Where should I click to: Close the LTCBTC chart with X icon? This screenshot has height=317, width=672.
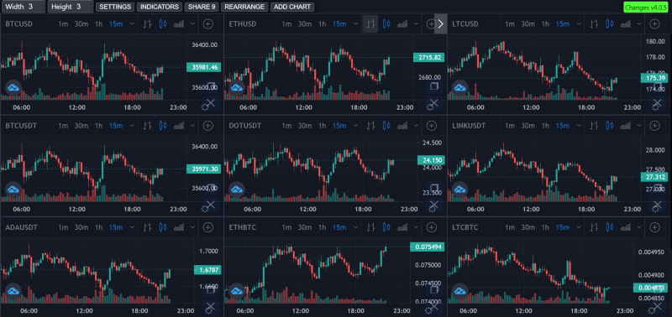point(658,306)
